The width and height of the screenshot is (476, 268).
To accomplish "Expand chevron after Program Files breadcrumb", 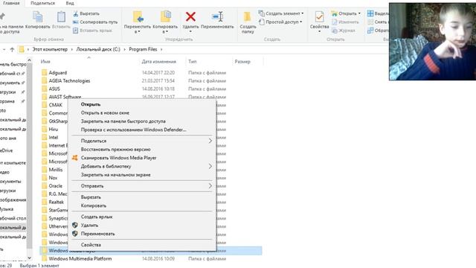I will [x=161, y=49].
